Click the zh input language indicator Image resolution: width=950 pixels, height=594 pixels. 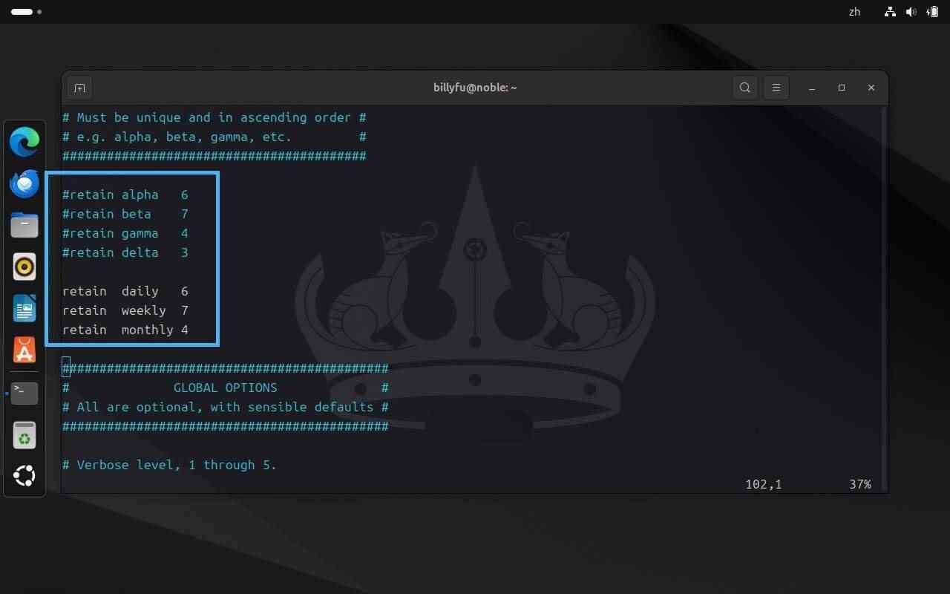click(x=854, y=12)
